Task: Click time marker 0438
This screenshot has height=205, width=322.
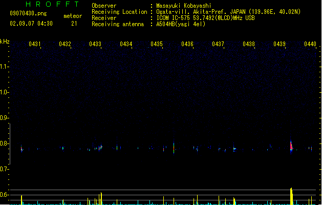Action: tap(249, 44)
